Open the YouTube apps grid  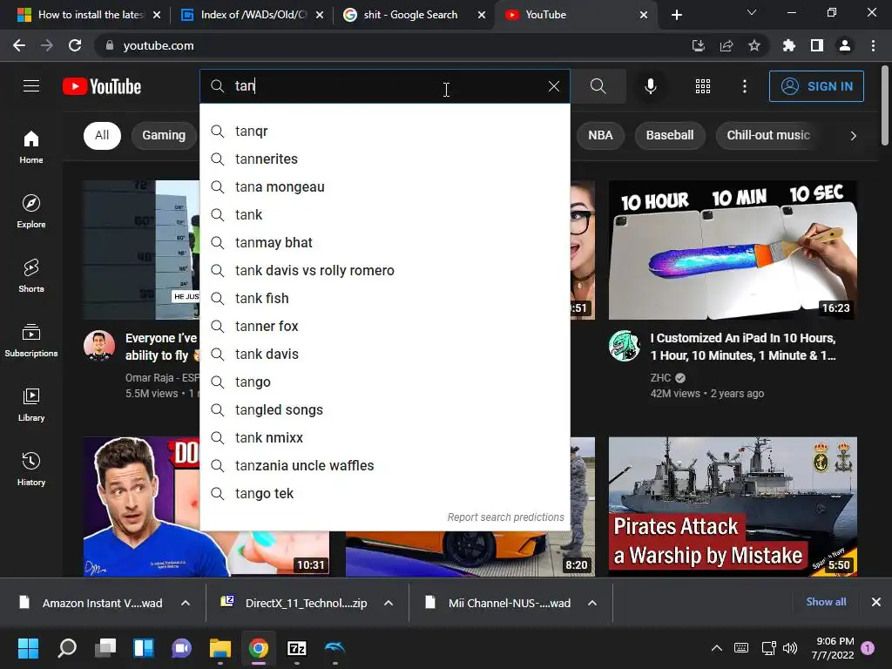point(703,86)
